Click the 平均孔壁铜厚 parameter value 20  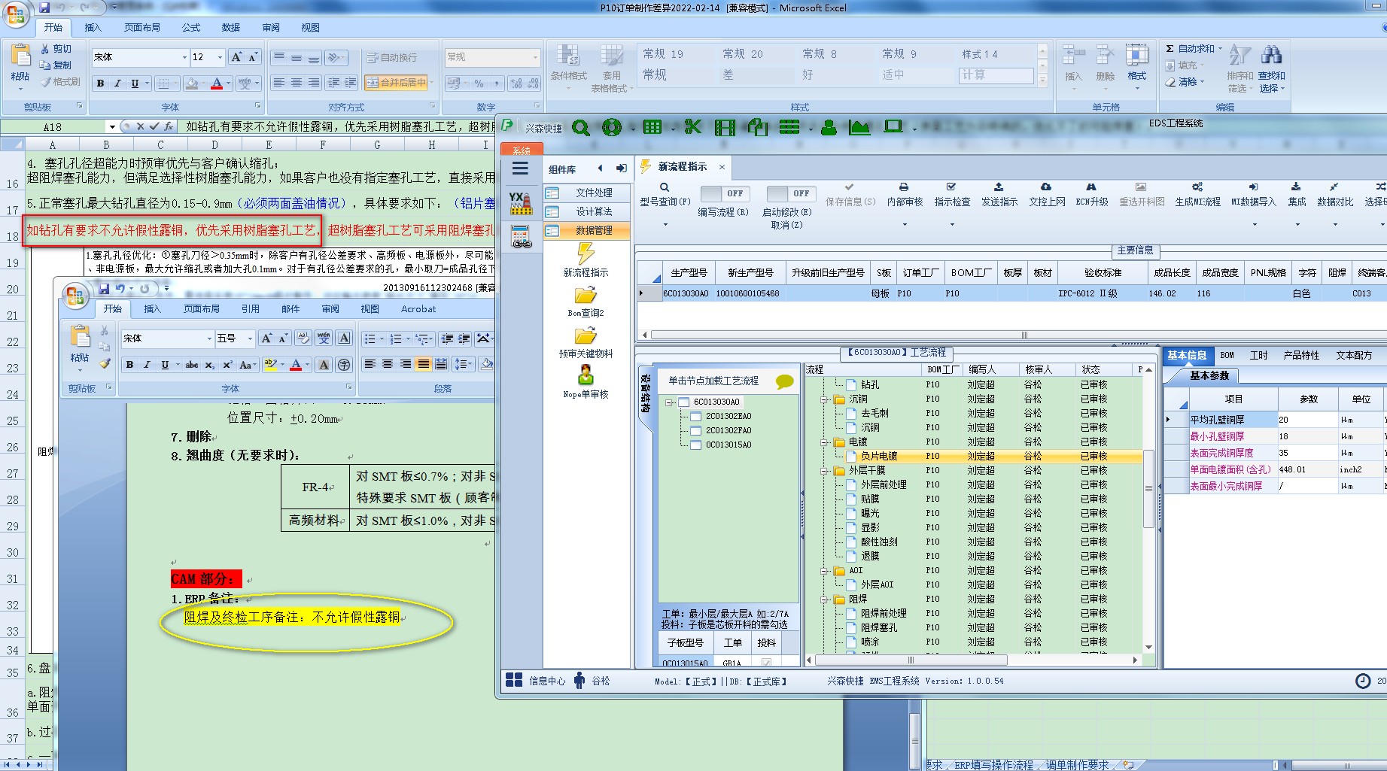(x=1308, y=420)
